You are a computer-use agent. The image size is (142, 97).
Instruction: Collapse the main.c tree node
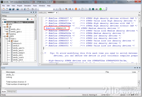point(7,39)
